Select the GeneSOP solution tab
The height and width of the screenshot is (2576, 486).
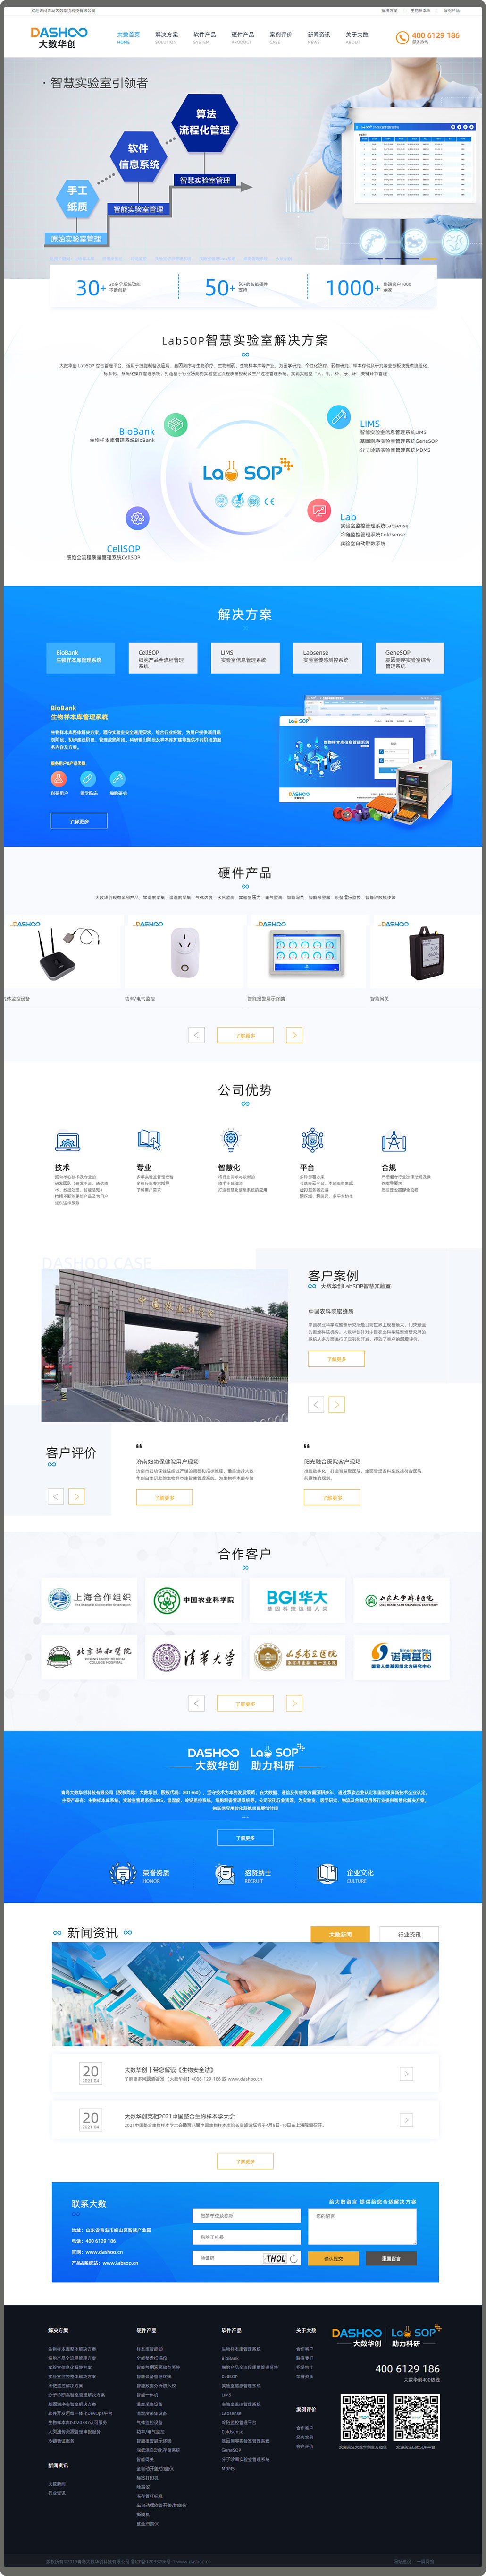pyautogui.click(x=408, y=657)
